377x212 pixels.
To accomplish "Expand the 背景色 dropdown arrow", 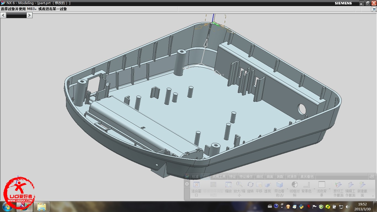I will pyautogui.click(x=314, y=189).
